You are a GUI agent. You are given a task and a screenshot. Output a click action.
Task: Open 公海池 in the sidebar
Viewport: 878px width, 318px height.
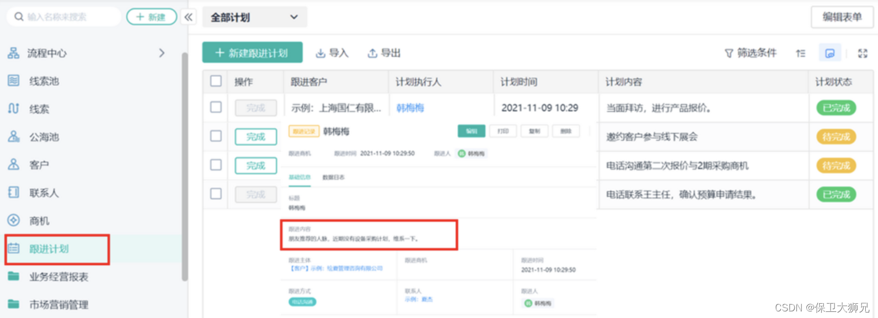click(x=44, y=137)
